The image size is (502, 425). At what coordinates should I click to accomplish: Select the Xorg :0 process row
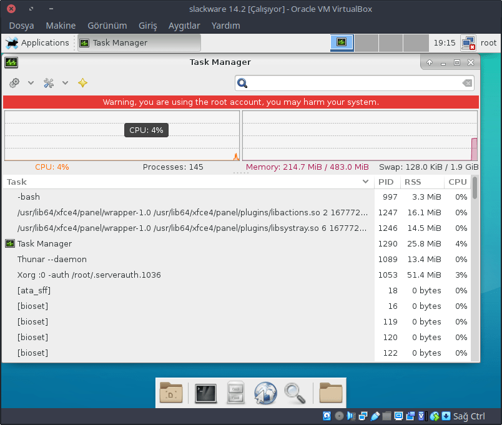pyautogui.click(x=237, y=275)
